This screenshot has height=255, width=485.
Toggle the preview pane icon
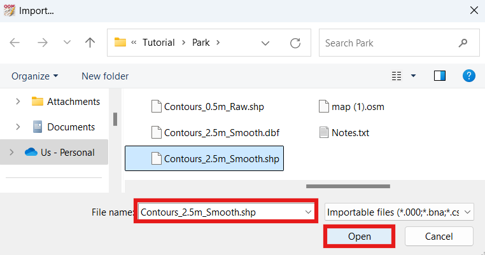pyautogui.click(x=440, y=76)
